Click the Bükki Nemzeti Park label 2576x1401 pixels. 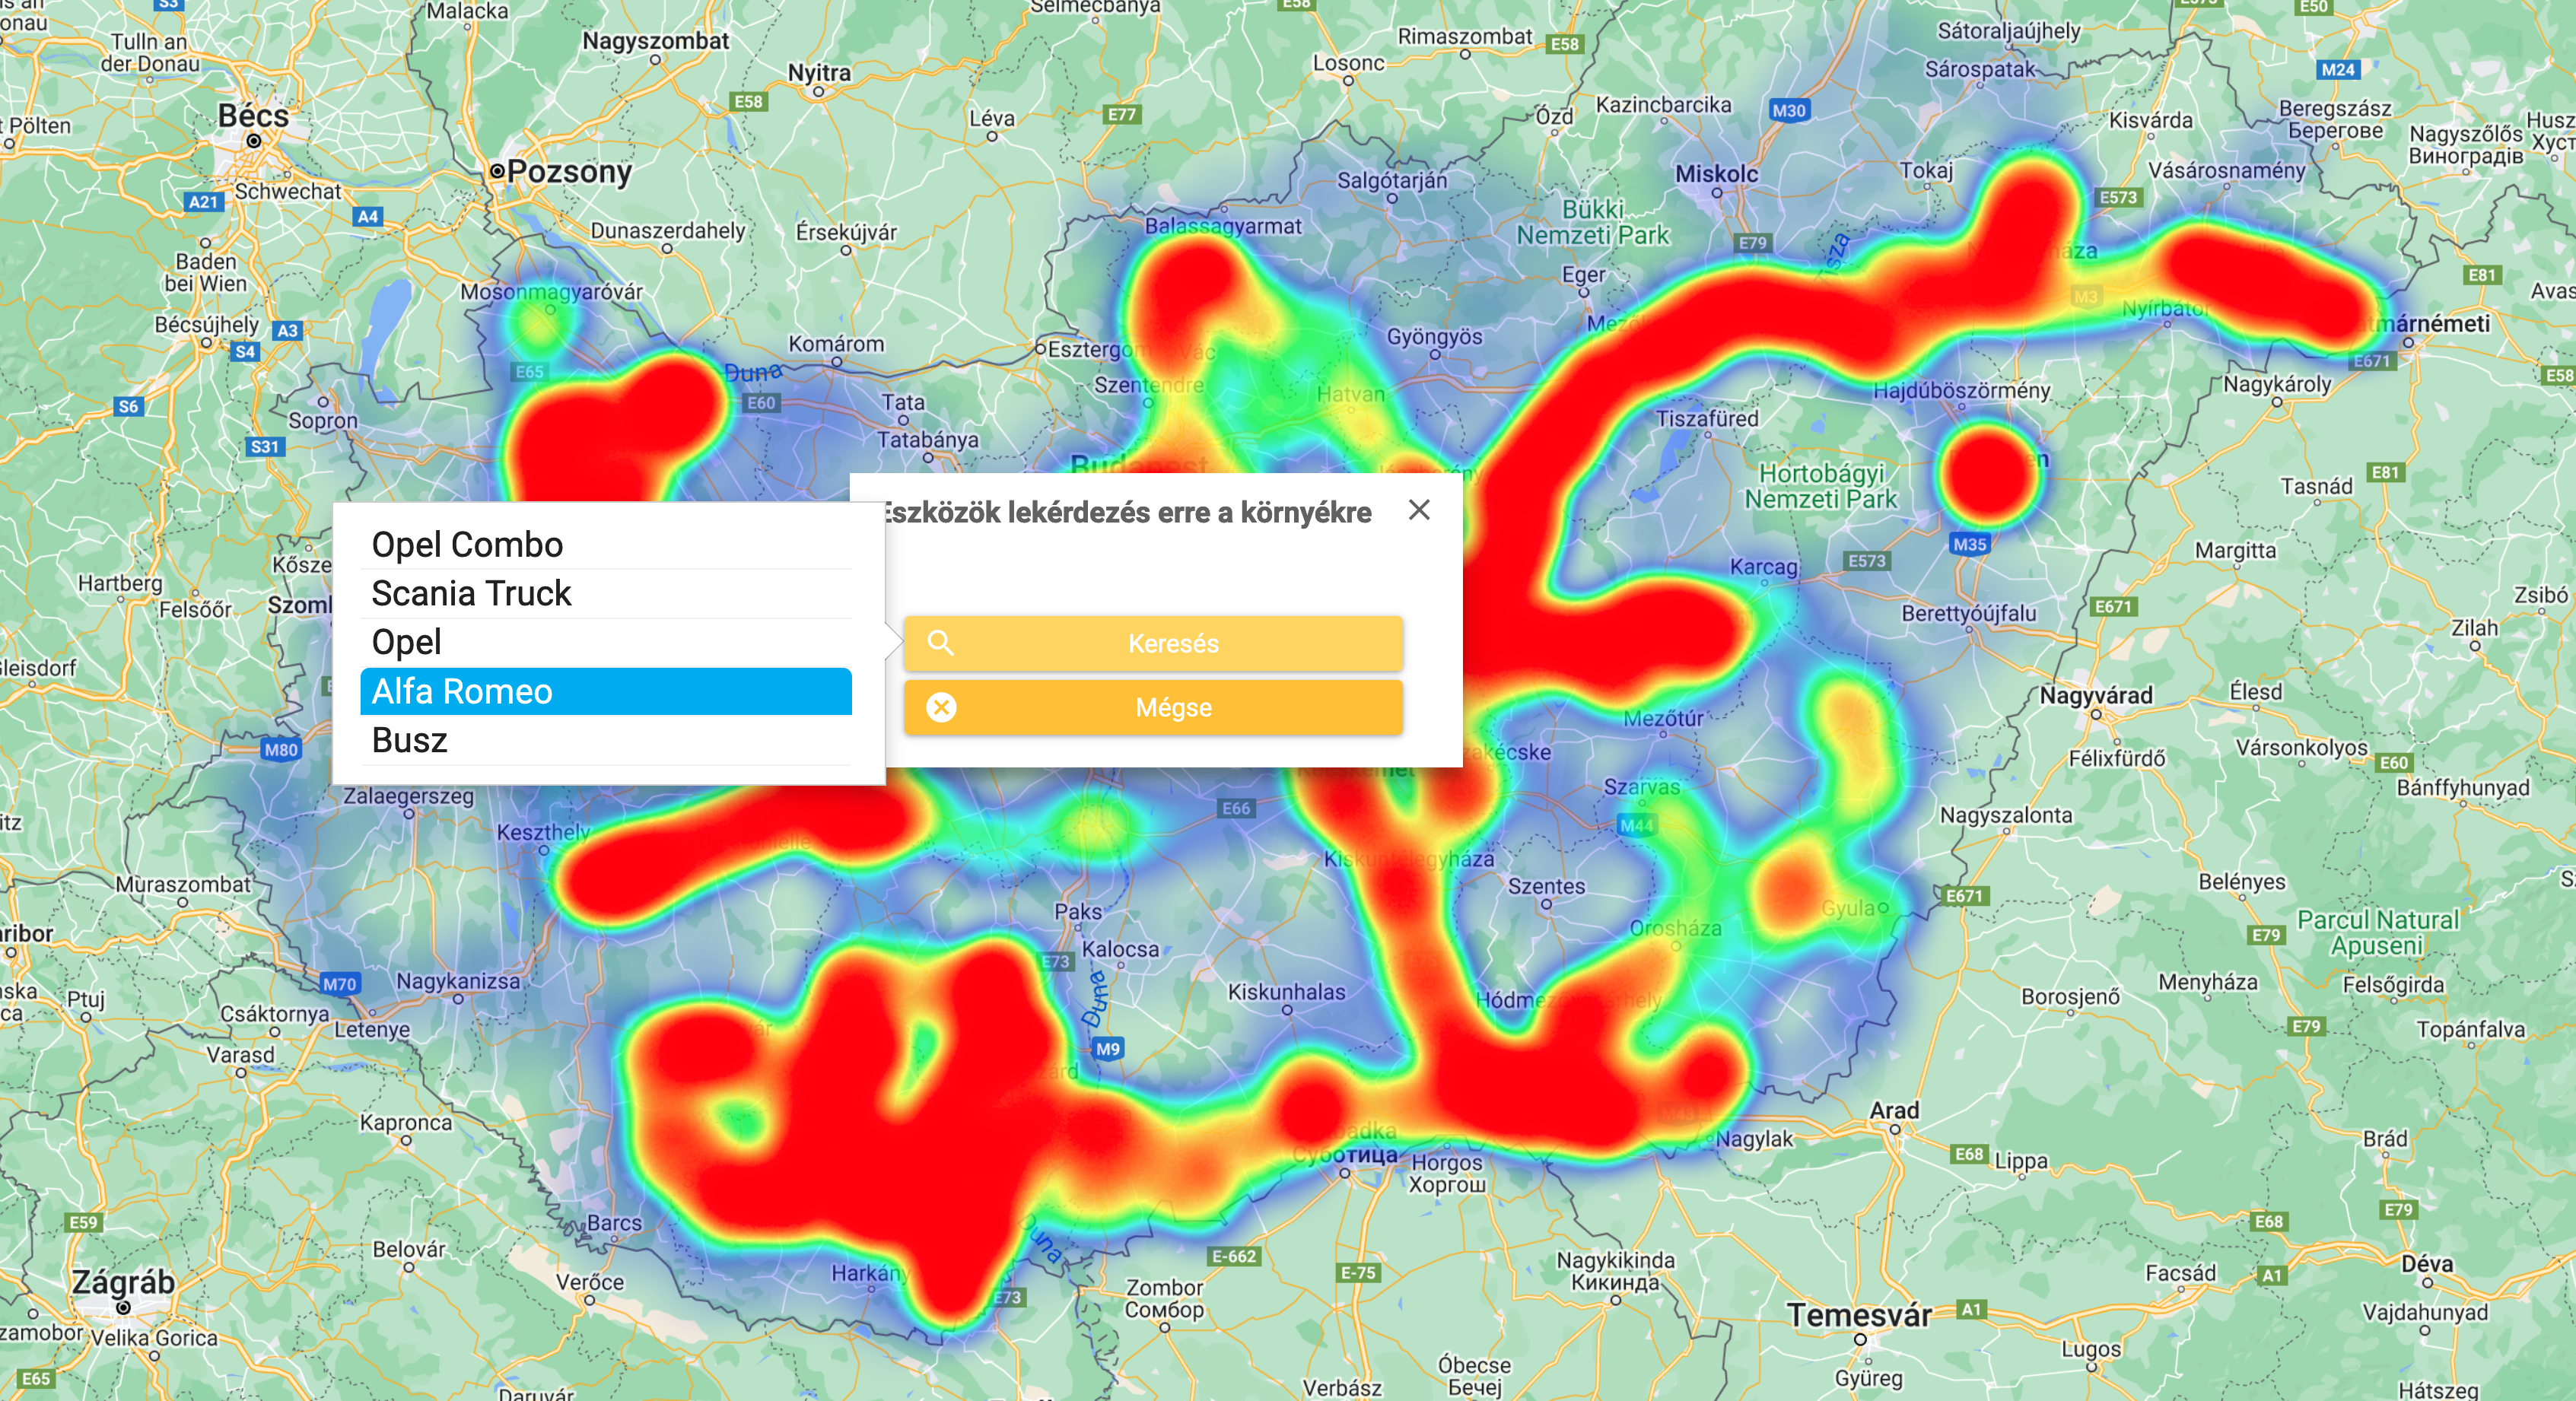1593,222
